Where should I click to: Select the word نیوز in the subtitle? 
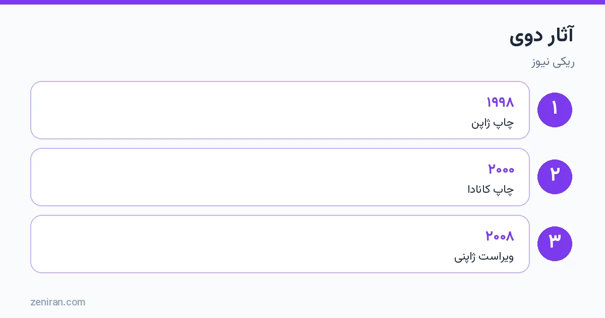[540, 62]
